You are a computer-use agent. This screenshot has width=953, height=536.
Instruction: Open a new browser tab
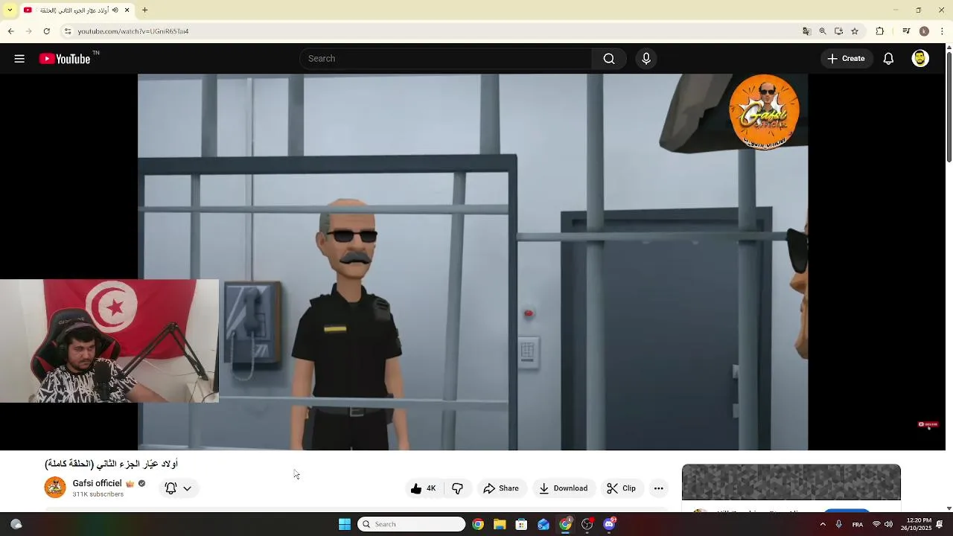click(x=145, y=10)
